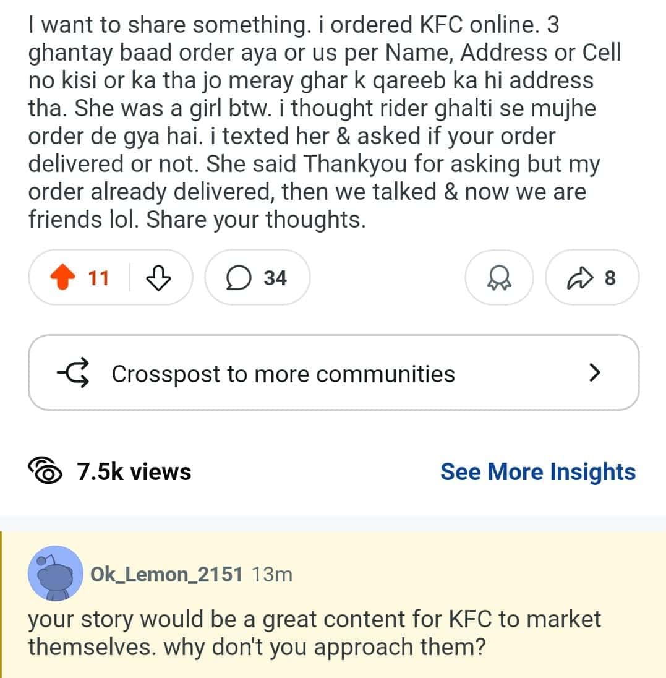Upvote the KFC post
The image size is (666, 678).
tap(63, 278)
